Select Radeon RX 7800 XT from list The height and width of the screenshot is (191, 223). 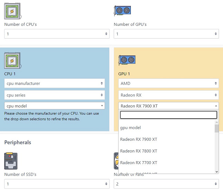167,151
